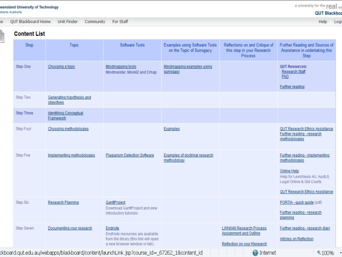This screenshot has height=257, width=342.
Task: Open the Plagiarism Detection Software link
Action: click(130, 155)
